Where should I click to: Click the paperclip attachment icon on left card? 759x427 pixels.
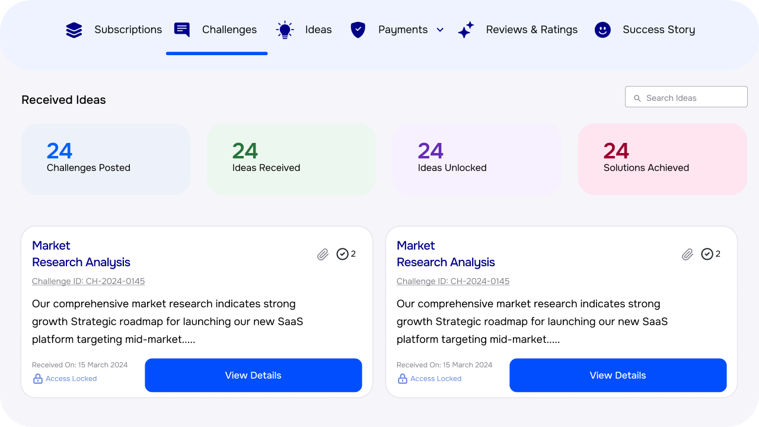click(323, 254)
